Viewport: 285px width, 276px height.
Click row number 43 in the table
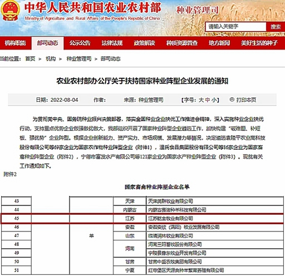tap(16, 201)
